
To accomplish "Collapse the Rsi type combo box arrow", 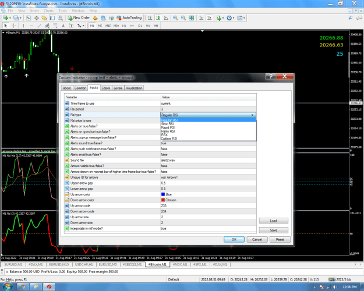I will point(253,115).
